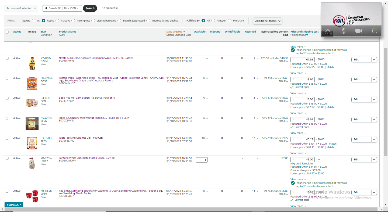Sort by Date Created column
This screenshot has height=212, width=388.
click(x=176, y=32)
